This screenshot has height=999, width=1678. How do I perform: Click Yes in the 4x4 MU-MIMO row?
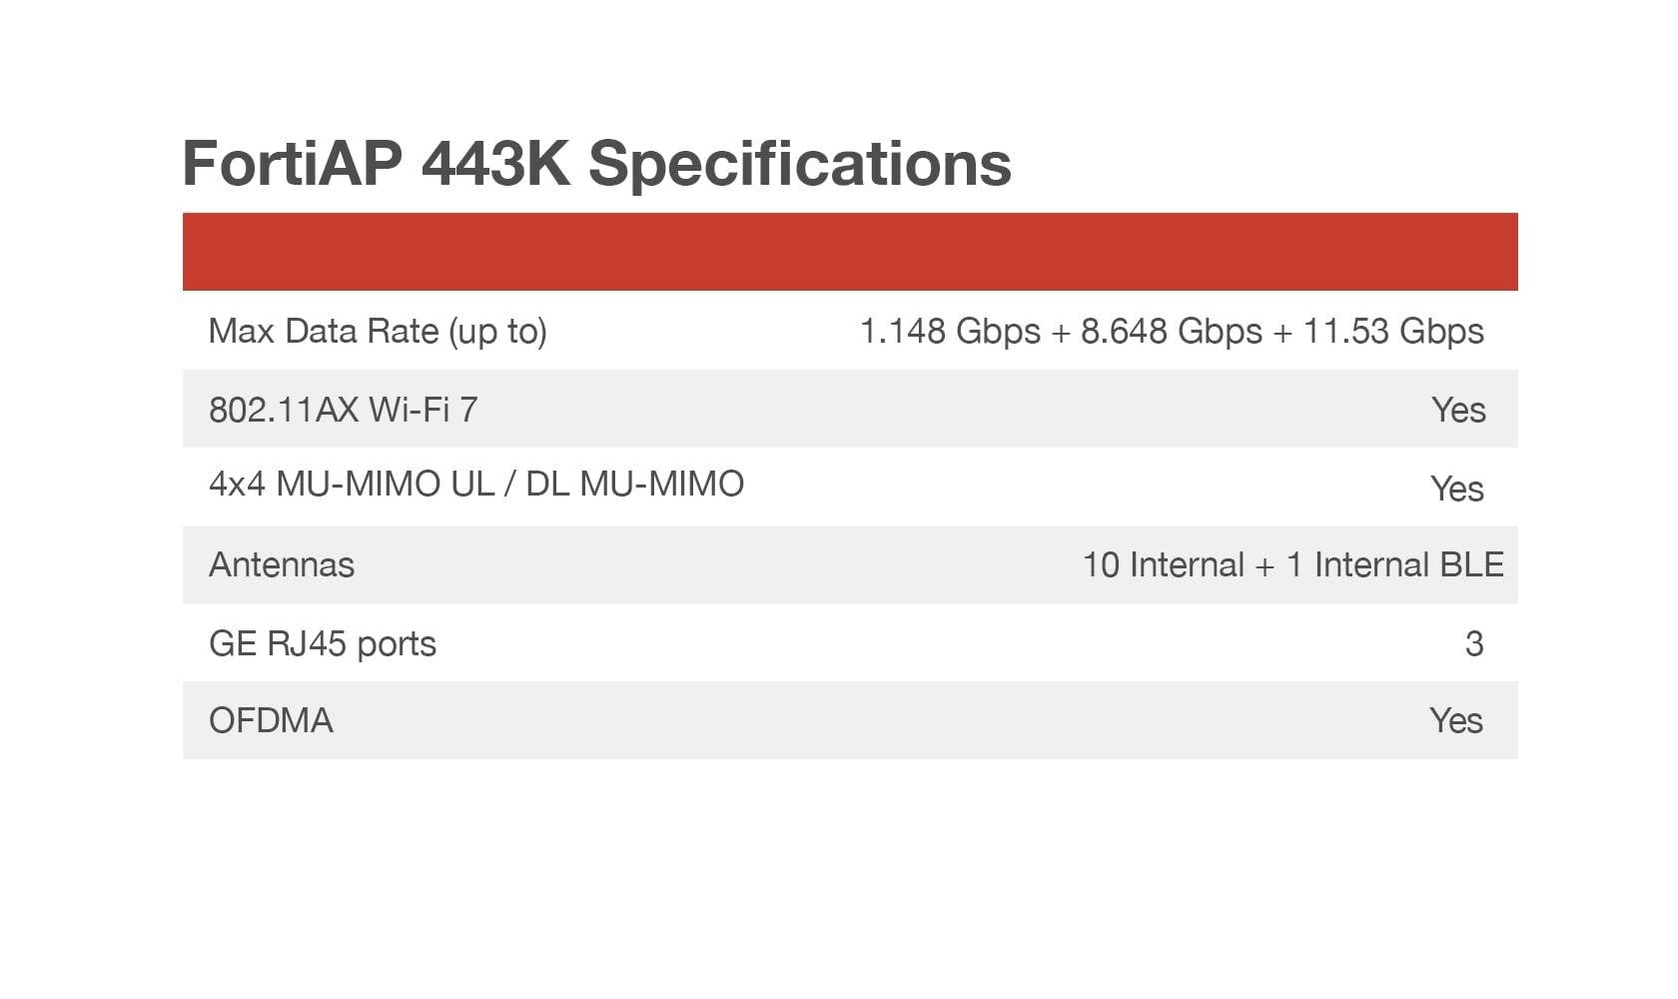tap(1457, 489)
